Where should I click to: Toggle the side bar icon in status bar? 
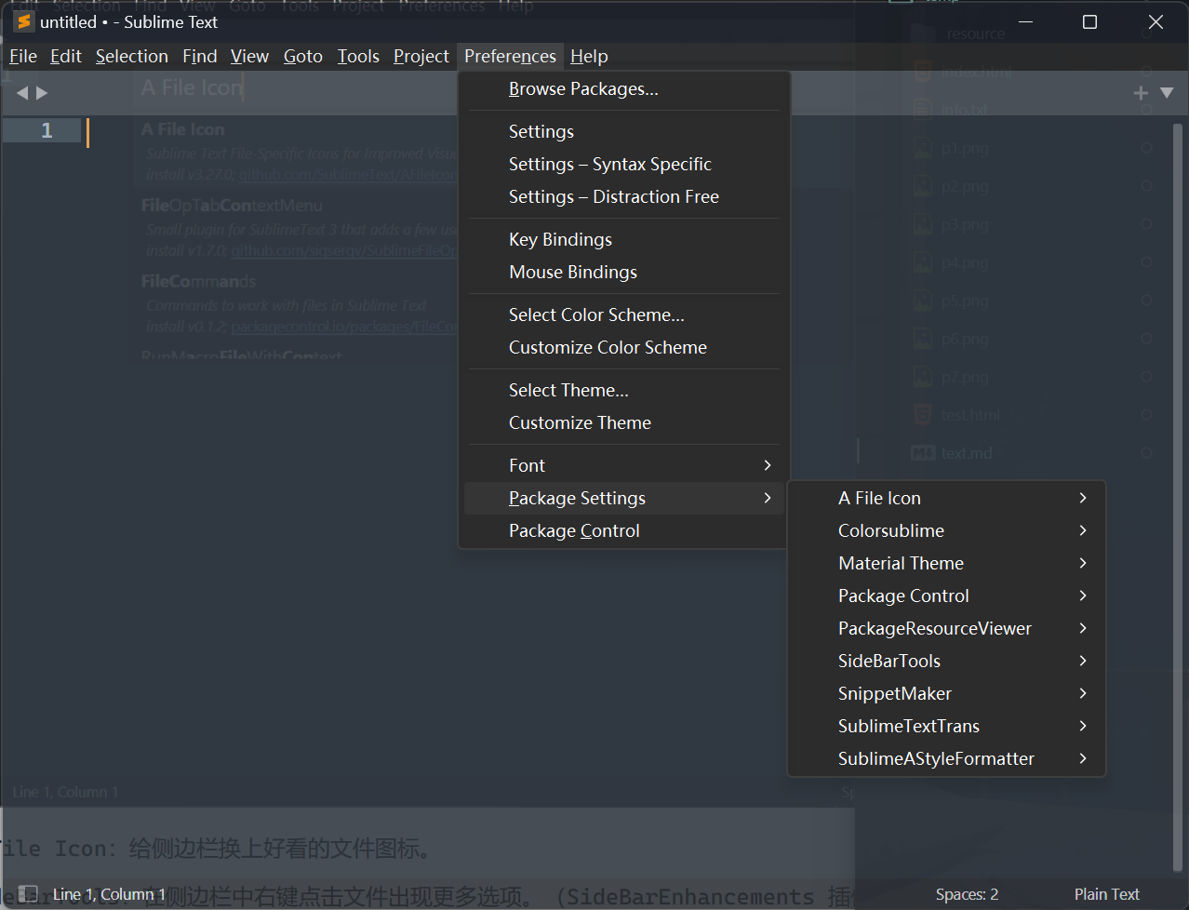28,894
